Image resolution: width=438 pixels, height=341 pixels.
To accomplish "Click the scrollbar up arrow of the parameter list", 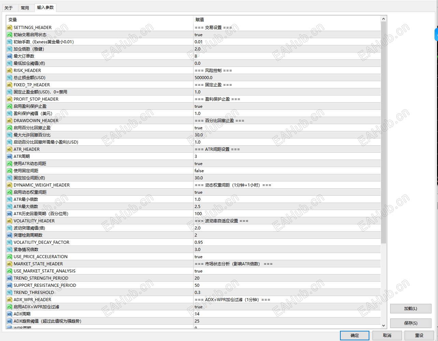I will 384,19.
